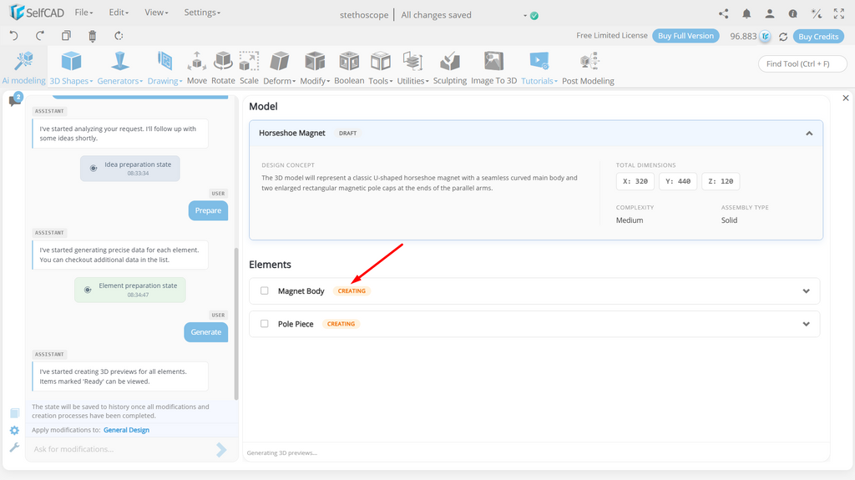Image resolution: width=855 pixels, height=480 pixels.
Task: Open the Image To 3D tool
Action: 493,68
